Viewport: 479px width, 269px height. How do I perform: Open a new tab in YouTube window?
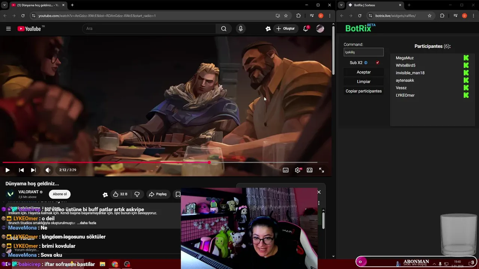(x=72, y=5)
